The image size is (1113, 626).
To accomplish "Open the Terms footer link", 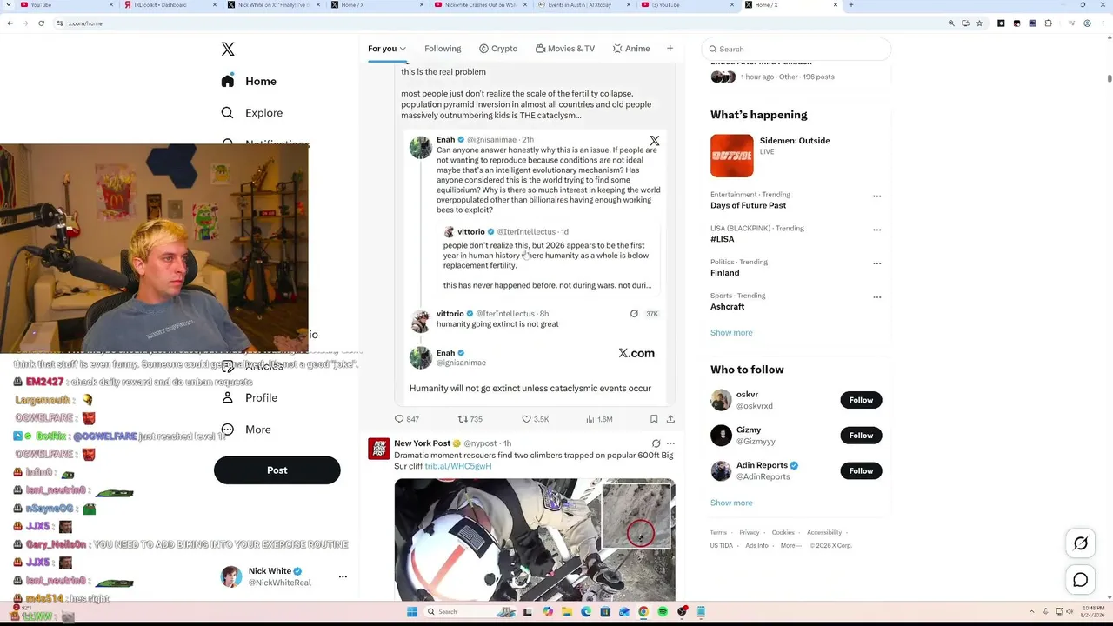I will [x=718, y=533].
